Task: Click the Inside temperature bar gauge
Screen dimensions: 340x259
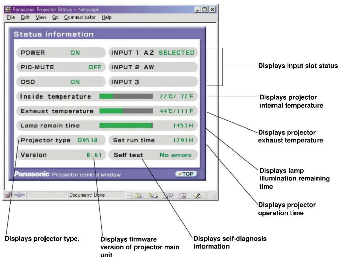Action: coord(126,96)
